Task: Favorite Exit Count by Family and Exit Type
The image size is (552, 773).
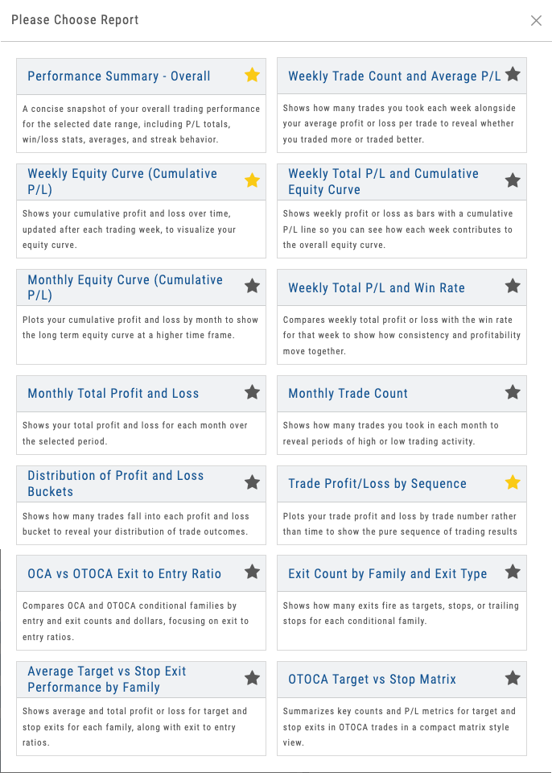Action: click(513, 573)
